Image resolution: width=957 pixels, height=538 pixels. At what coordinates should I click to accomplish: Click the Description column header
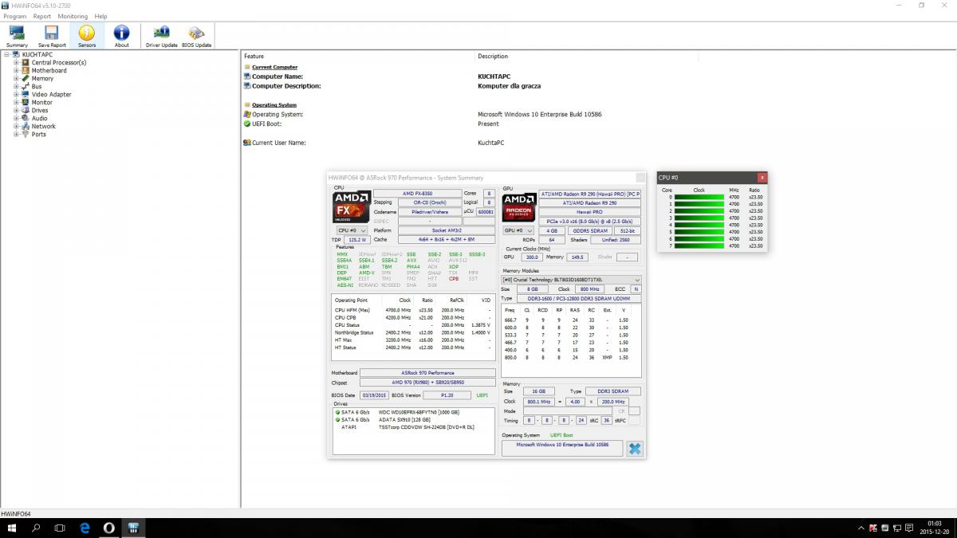click(x=586, y=57)
